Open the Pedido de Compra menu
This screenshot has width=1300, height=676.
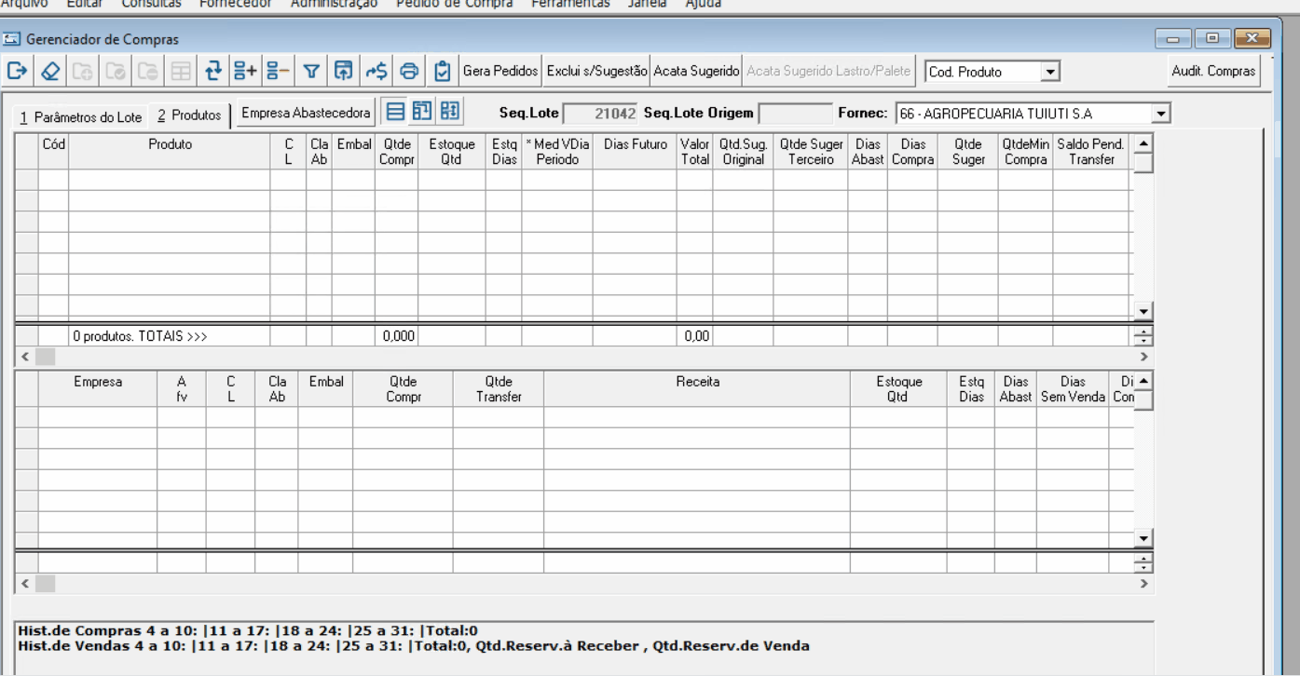tap(455, 4)
